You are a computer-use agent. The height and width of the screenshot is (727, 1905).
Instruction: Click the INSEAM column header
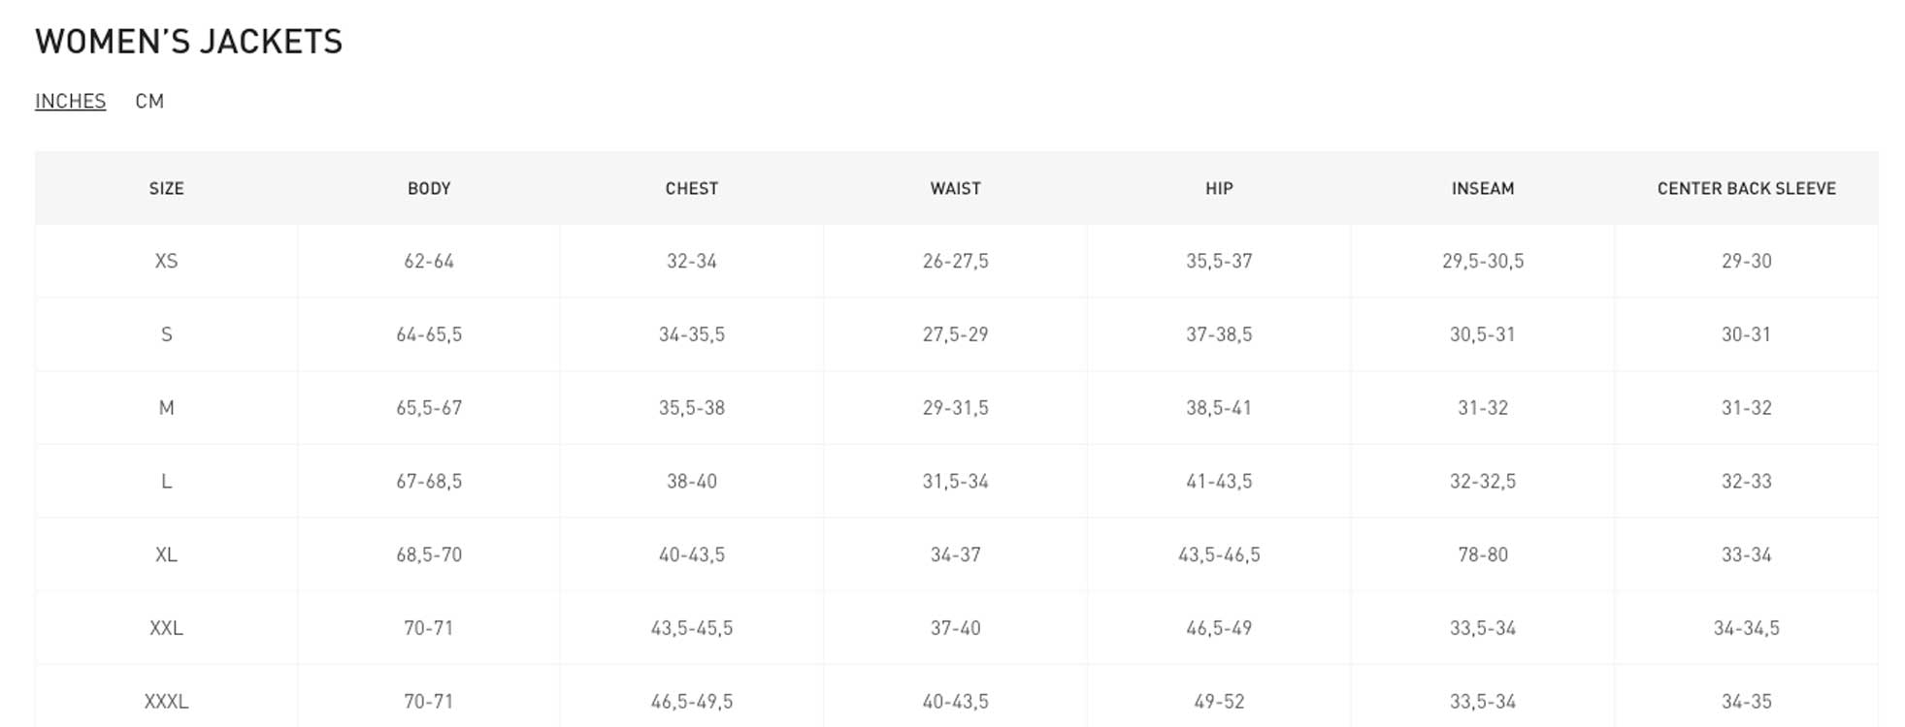pyautogui.click(x=1483, y=188)
